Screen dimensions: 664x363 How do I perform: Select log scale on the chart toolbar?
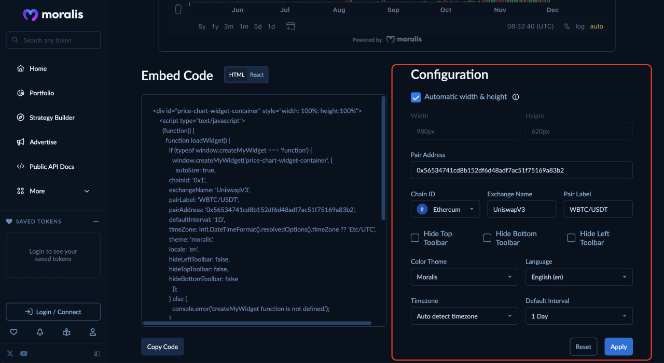point(579,26)
